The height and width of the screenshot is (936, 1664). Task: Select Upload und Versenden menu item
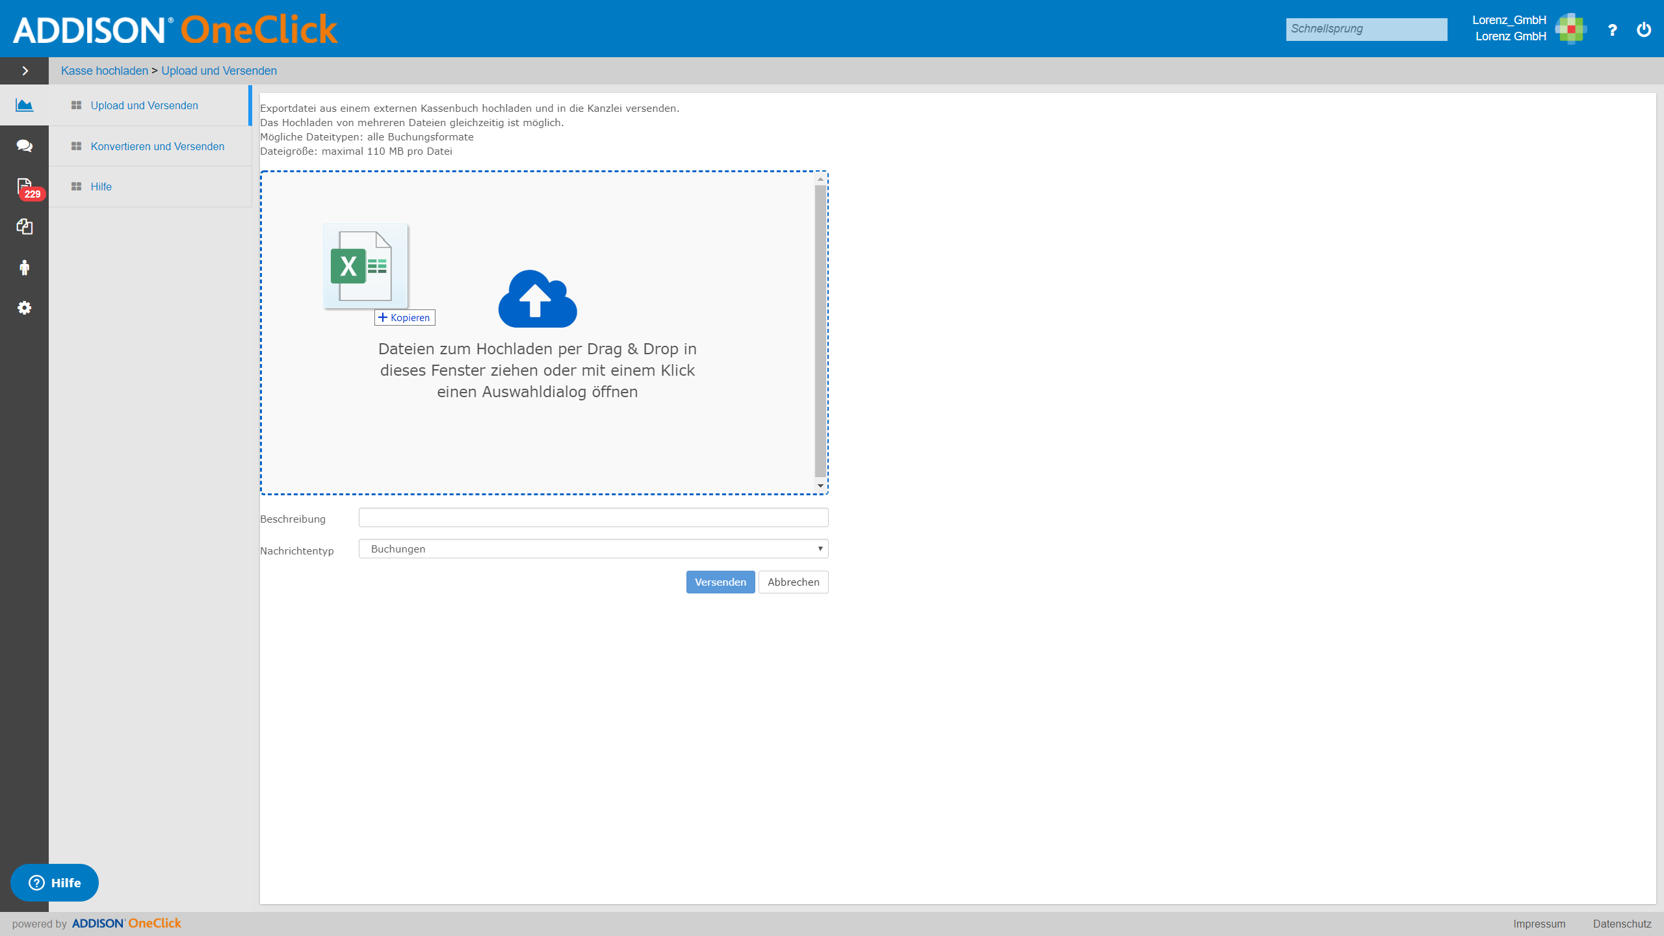[x=144, y=105]
